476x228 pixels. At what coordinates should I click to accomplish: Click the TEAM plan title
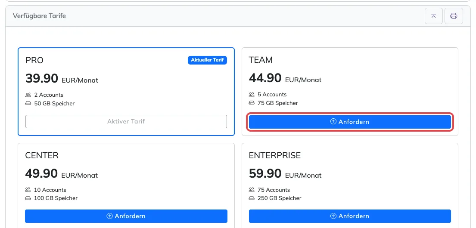coord(261,60)
